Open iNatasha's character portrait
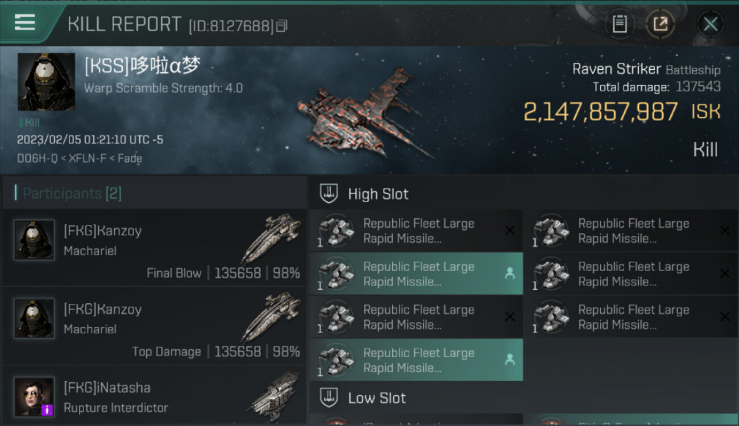The height and width of the screenshot is (426, 739). point(34,396)
